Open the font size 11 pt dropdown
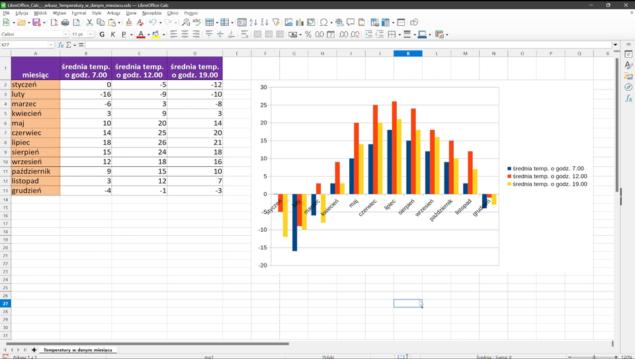Image resolution: width=635 pixels, height=359 pixels. tap(91, 34)
